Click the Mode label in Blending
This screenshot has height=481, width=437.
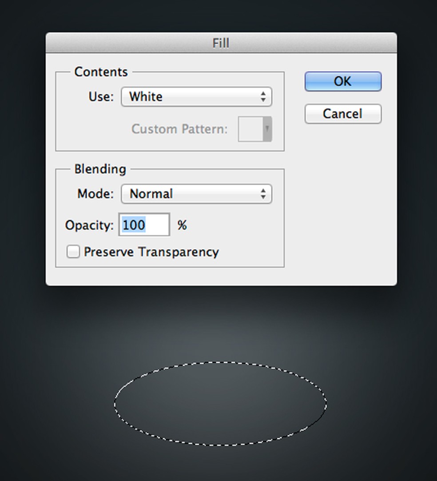pyautogui.click(x=95, y=194)
